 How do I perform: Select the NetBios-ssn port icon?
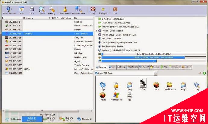[x=170, y=86]
